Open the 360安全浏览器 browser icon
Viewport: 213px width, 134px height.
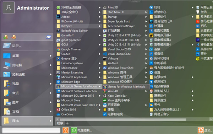pos(58,7)
